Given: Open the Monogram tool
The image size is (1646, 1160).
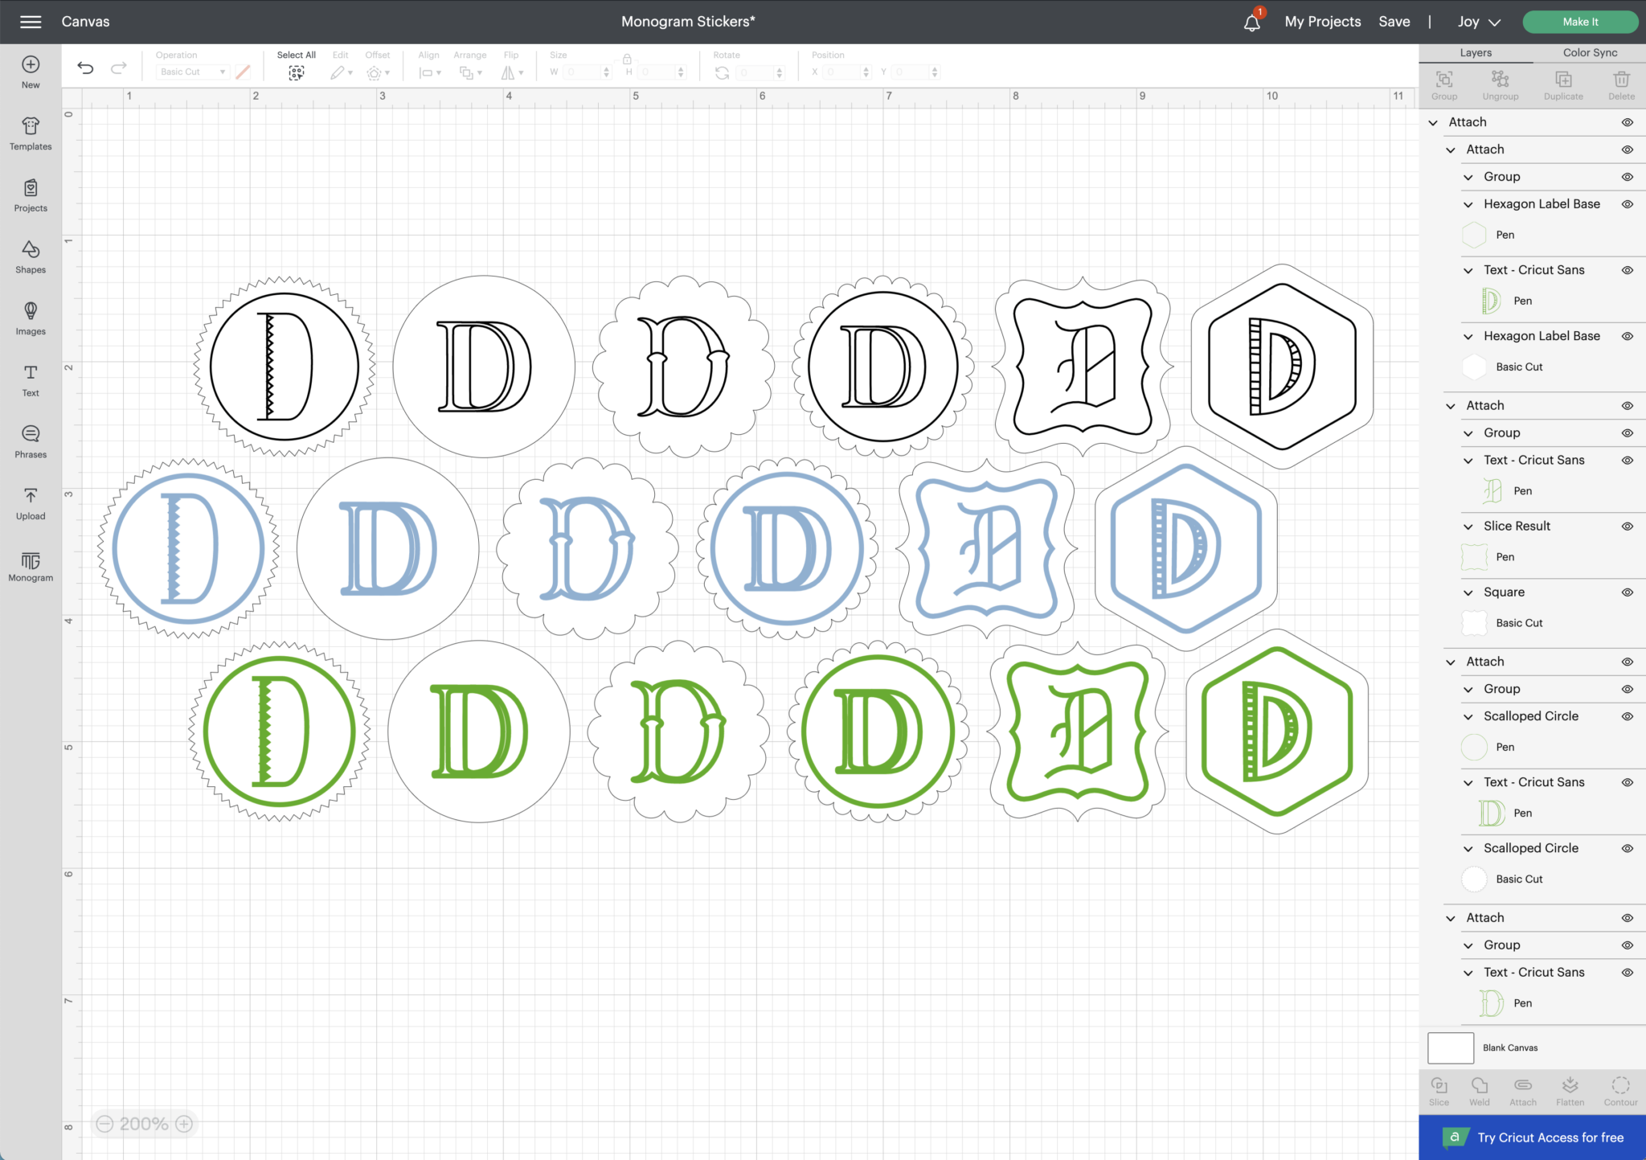Looking at the screenshot, I should (x=30, y=565).
